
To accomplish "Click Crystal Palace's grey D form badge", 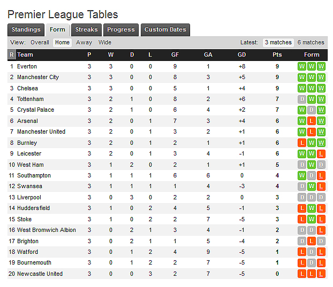I will coord(312,110).
